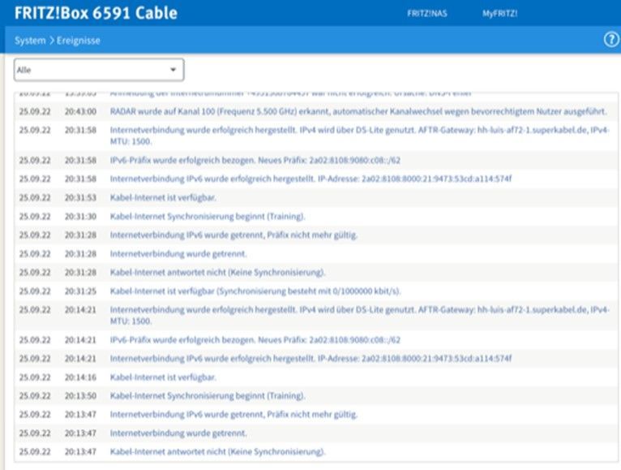621x470 pixels.
Task: Select the 20:13:47 Internetverbindung wurde getrennt message
Action: point(178,433)
